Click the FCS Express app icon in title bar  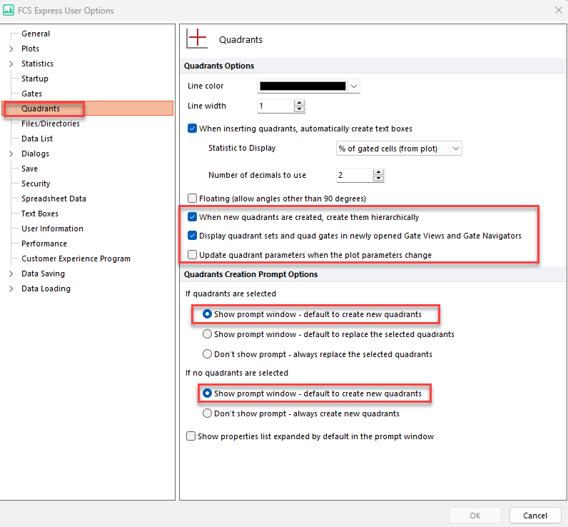pos(9,11)
